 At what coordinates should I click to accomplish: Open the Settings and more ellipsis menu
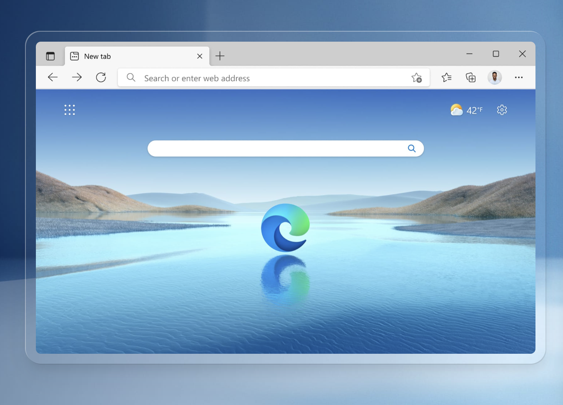(519, 77)
